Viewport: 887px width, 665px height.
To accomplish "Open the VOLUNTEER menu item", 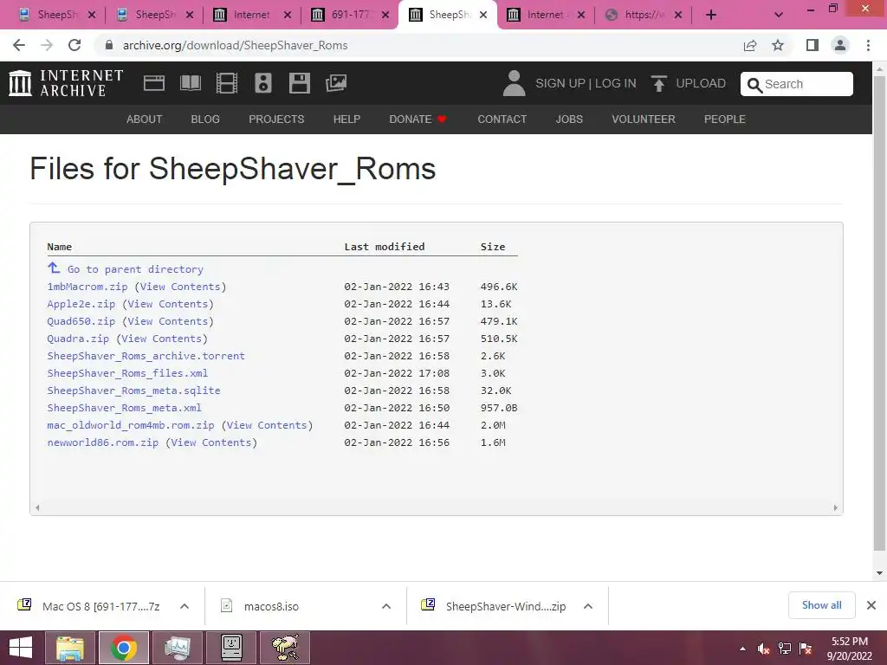I will (644, 119).
